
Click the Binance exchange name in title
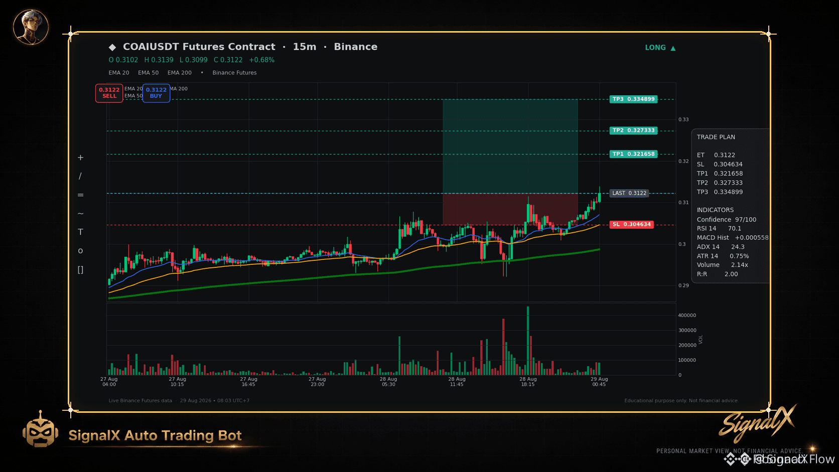(356, 47)
